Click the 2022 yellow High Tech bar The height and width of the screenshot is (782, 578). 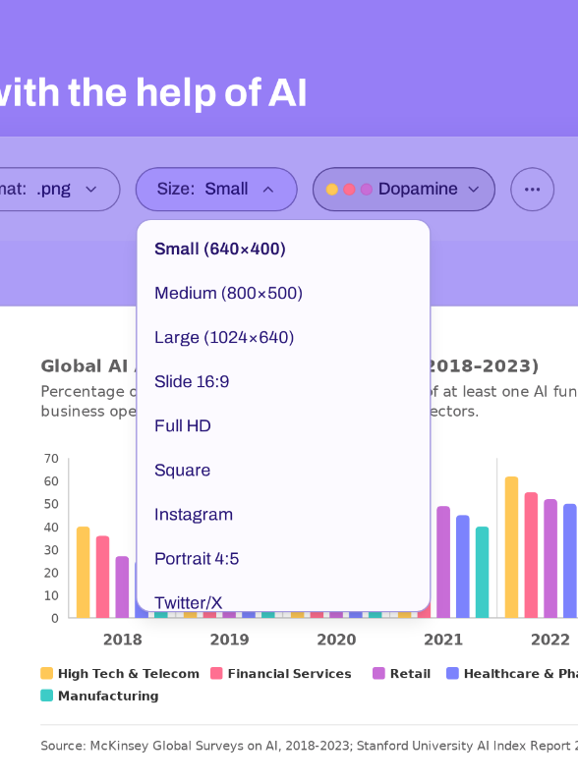(511, 547)
